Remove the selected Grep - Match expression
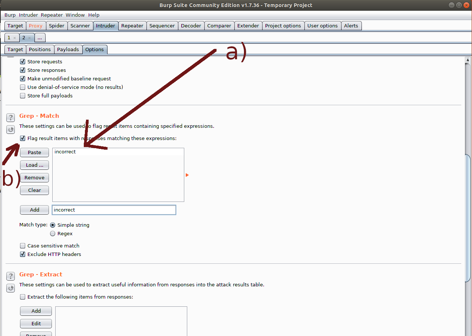The image size is (472, 336). tap(34, 177)
